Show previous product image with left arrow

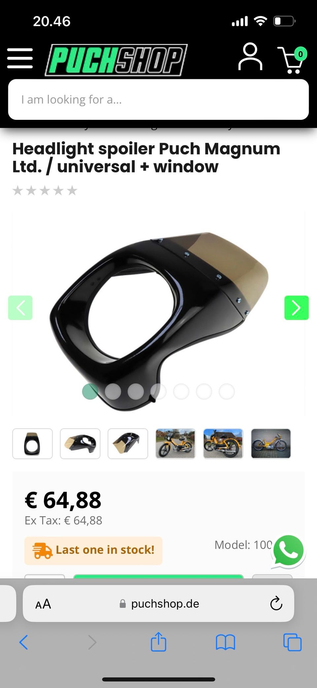pyautogui.click(x=20, y=308)
